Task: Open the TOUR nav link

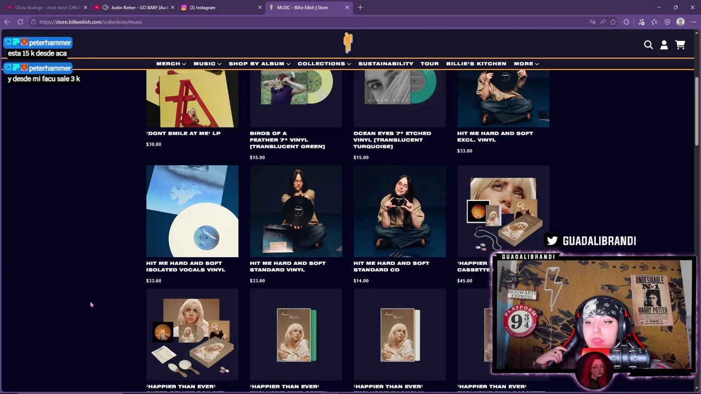Action: (429, 64)
